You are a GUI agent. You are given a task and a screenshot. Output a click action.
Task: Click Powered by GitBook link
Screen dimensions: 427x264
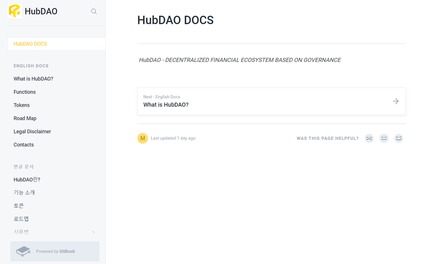point(55,251)
